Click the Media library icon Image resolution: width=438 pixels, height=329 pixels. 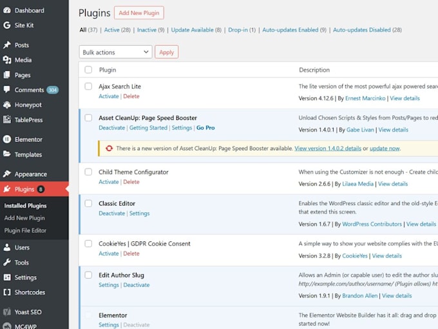click(x=7, y=60)
